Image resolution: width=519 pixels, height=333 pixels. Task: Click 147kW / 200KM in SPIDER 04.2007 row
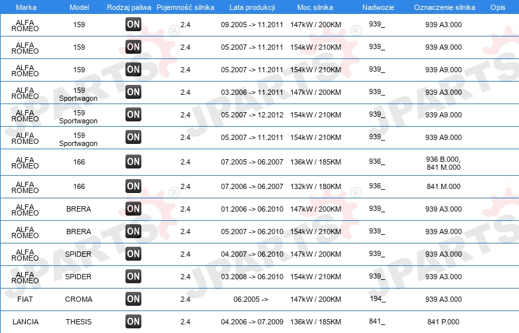point(315,254)
